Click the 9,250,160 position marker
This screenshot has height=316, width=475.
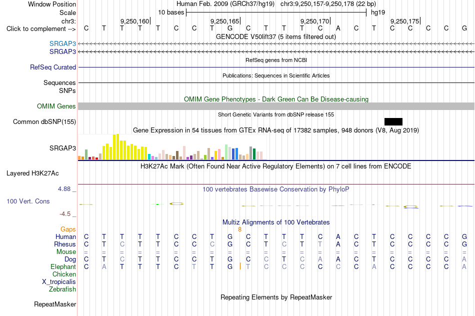coord(135,21)
